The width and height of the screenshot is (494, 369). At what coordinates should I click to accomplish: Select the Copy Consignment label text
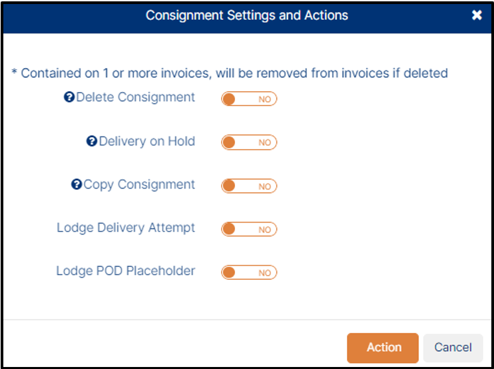[x=139, y=185]
